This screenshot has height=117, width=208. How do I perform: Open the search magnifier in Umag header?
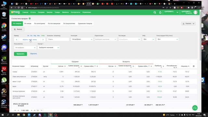pos(155,12)
